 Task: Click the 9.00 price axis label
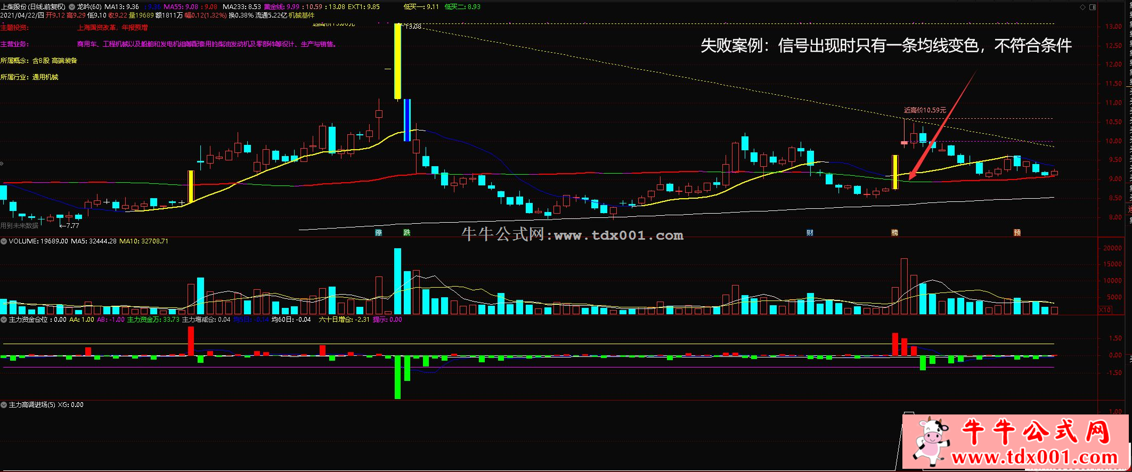click(1115, 179)
